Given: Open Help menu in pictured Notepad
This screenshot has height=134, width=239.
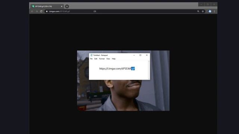Looking at the screenshot, I should point(114,59).
